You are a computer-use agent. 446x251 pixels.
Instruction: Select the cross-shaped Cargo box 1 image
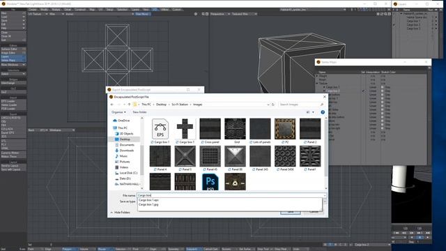tap(185, 131)
